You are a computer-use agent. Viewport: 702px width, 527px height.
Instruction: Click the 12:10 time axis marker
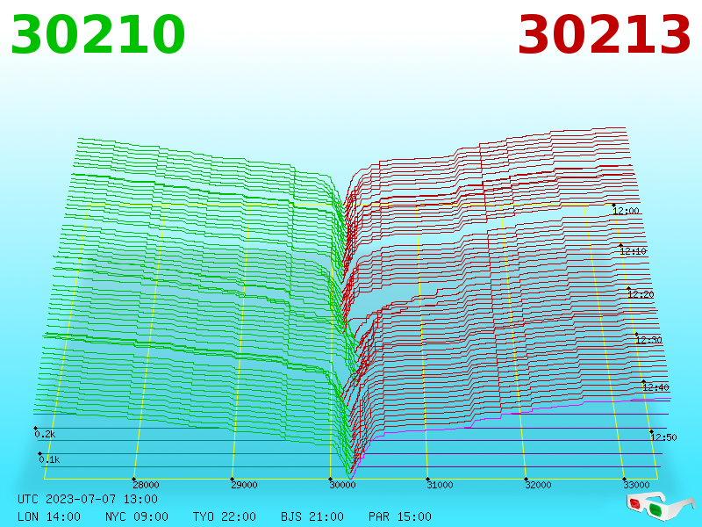(633, 251)
